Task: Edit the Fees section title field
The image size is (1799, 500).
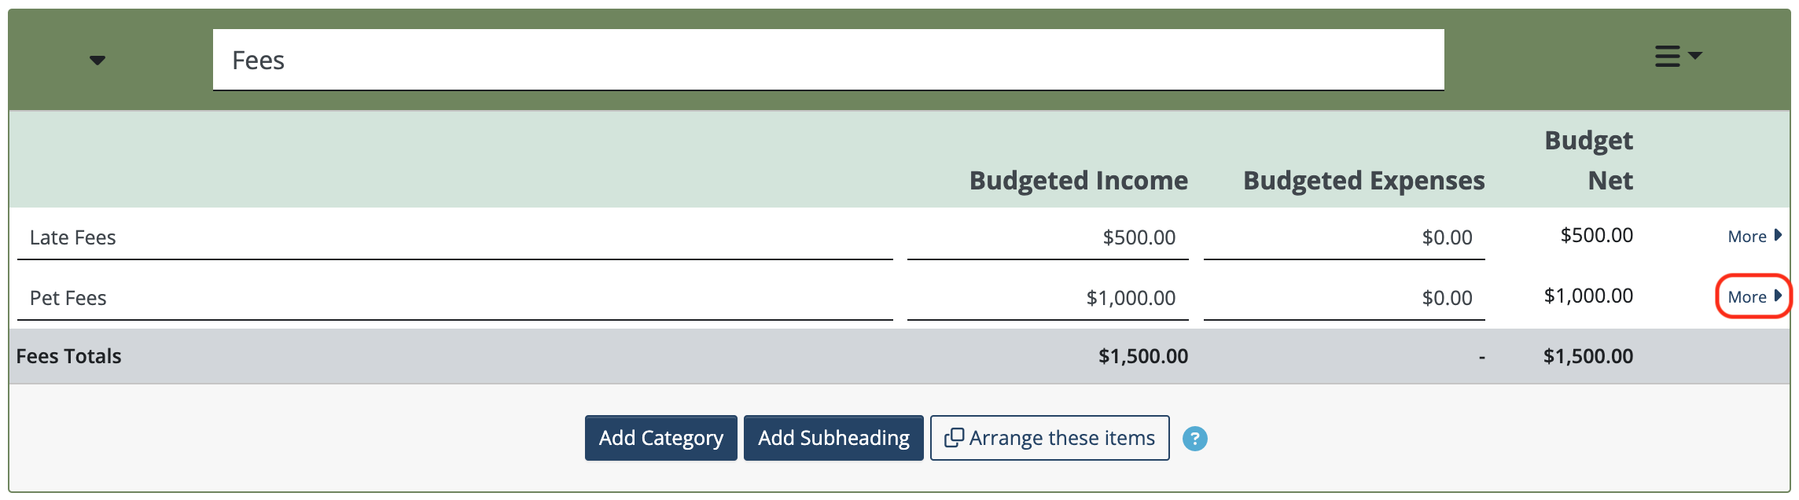Action: tap(828, 60)
